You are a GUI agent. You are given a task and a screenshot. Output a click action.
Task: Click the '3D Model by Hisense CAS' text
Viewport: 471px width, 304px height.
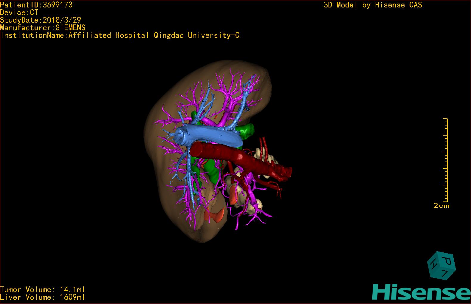373,5
